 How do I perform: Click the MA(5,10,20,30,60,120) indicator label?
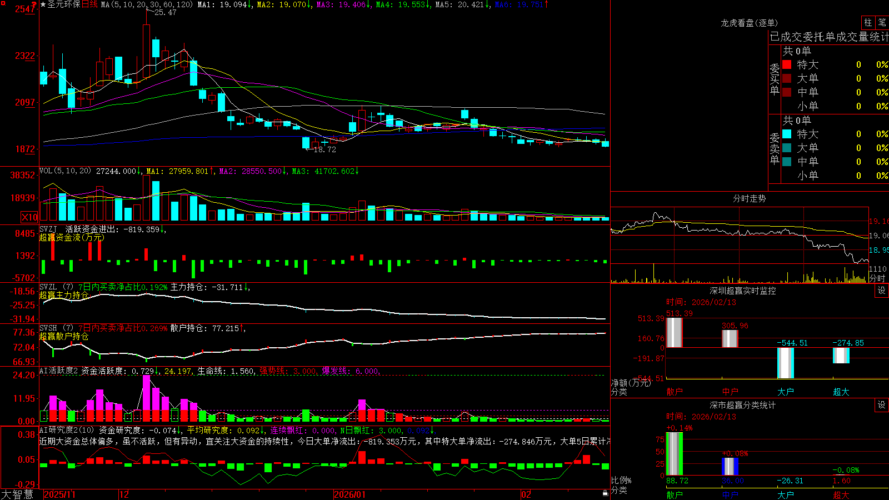coord(147,4)
